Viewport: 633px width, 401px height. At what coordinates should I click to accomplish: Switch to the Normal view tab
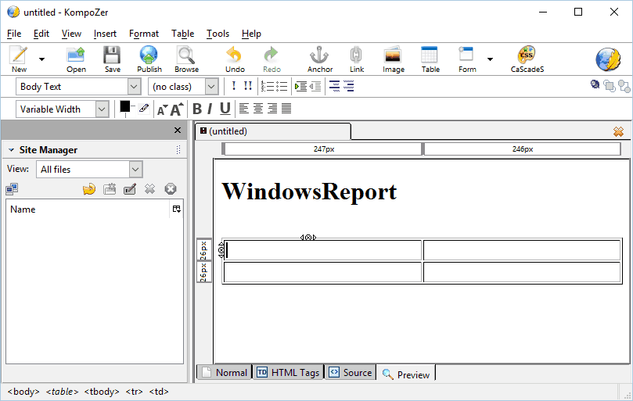[225, 372]
